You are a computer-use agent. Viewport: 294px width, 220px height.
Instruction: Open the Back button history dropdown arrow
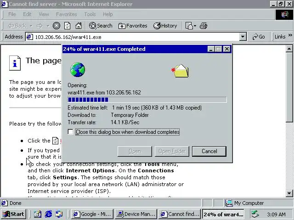31,26
